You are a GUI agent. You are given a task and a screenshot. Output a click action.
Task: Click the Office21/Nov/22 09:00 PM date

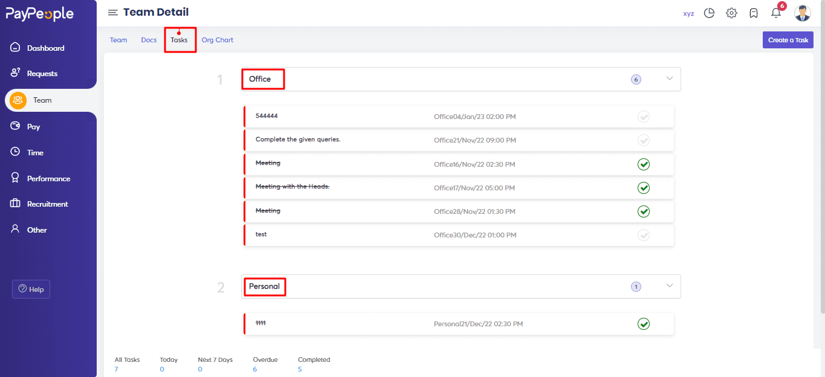coord(475,140)
